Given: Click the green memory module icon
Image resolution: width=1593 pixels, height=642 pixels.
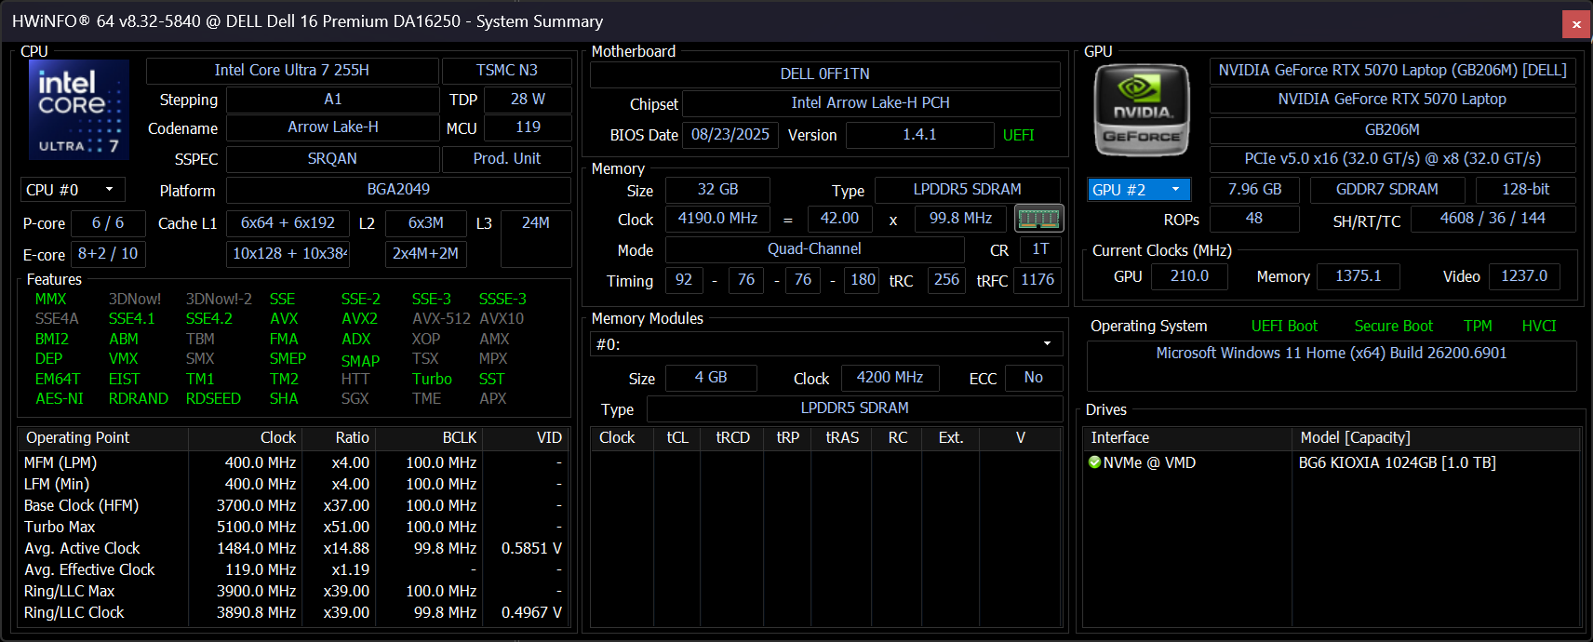Looking at the screenshot, I should [x=1038, y=219].
